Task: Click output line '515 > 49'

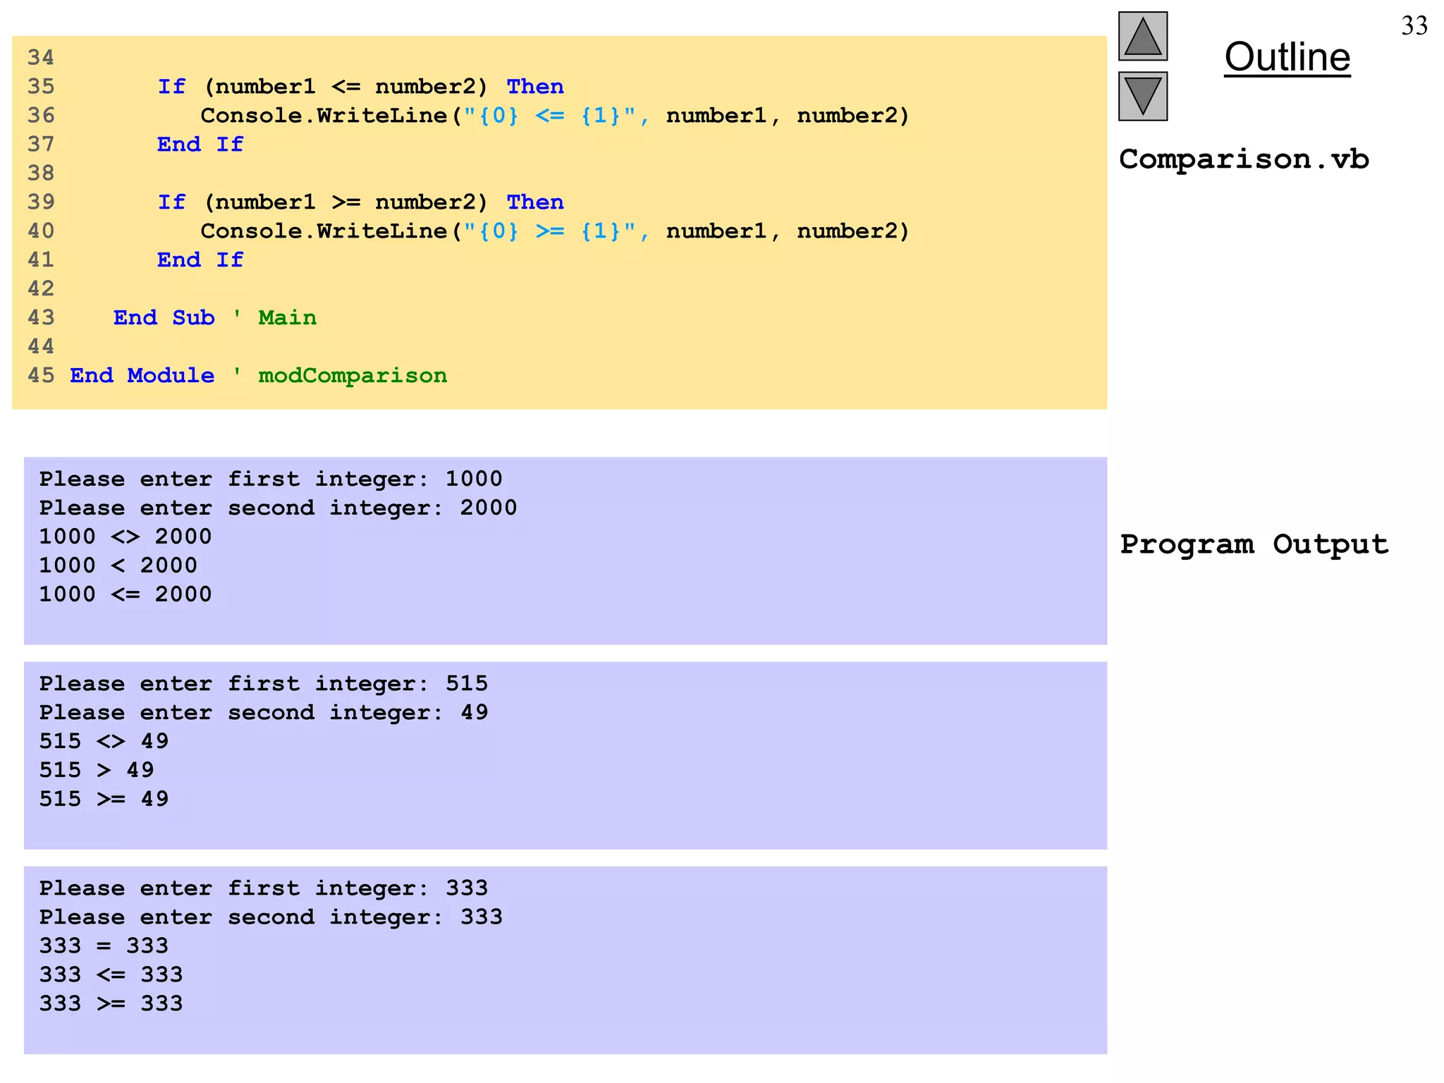Action: coord(97,770)
